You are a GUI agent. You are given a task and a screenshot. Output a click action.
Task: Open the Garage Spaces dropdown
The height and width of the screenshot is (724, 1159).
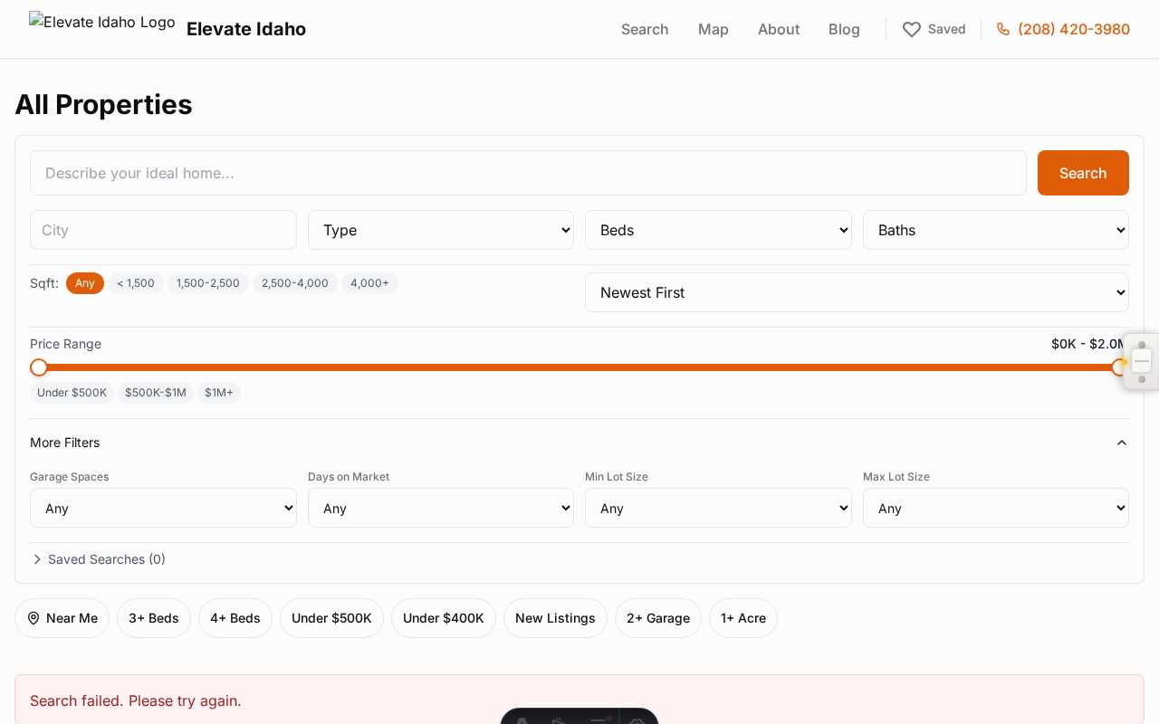(163, 508)
